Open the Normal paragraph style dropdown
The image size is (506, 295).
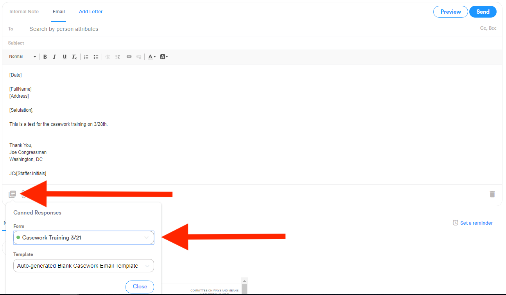pos(22,57)
